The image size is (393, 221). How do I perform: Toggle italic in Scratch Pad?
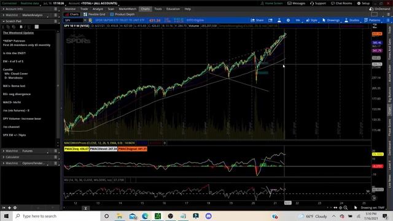25,27
